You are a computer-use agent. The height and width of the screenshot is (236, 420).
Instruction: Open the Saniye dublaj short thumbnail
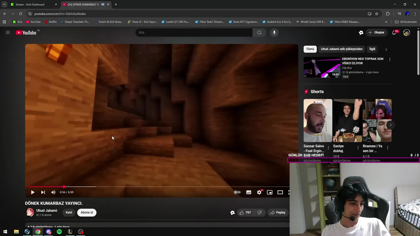point(347,120)
